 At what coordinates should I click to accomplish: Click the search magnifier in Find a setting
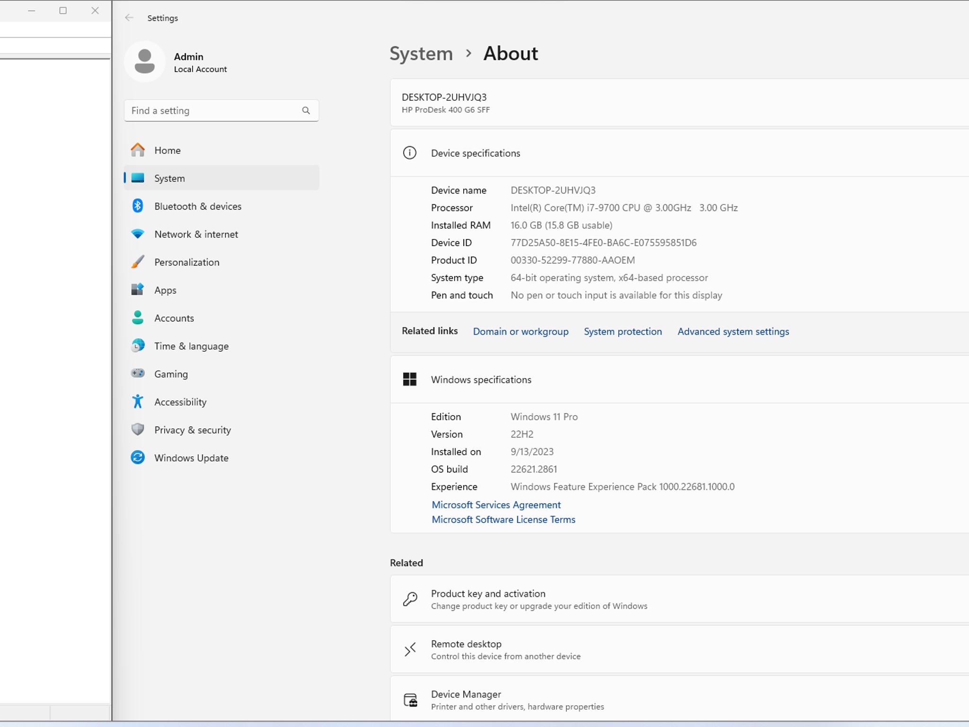[306, 110]
